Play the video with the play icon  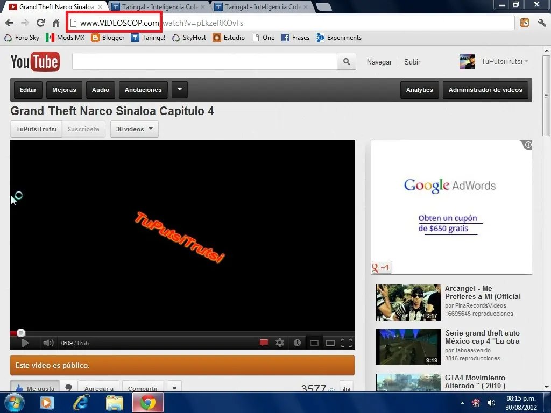[x=25, y=343]
